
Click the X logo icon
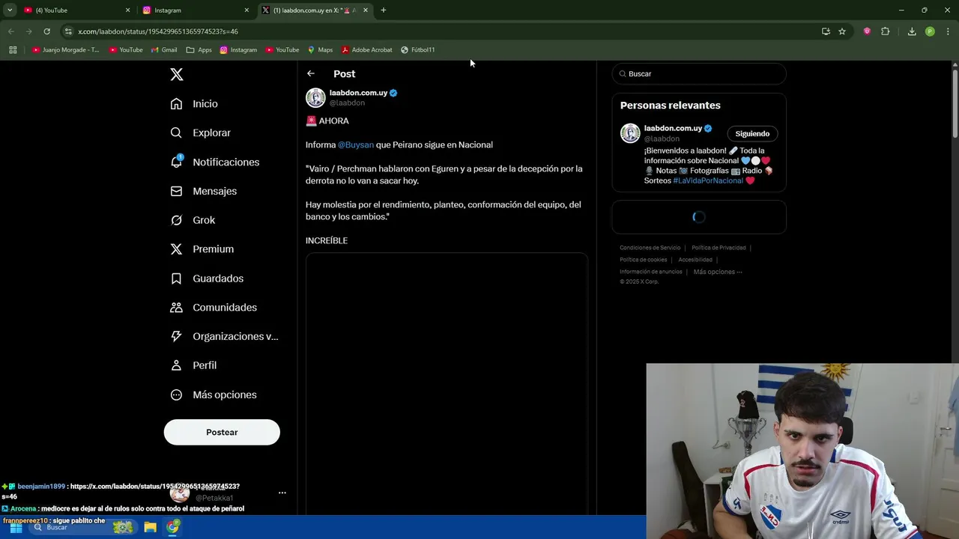(x=177, y=74)
